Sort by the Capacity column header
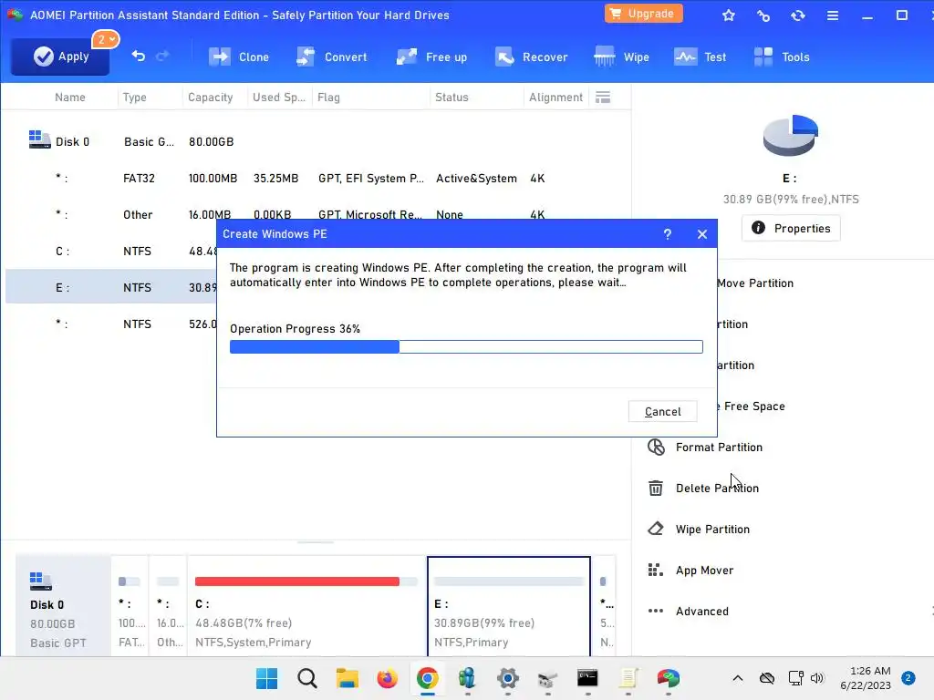This screenshot has width=934, height=700. 211,97
